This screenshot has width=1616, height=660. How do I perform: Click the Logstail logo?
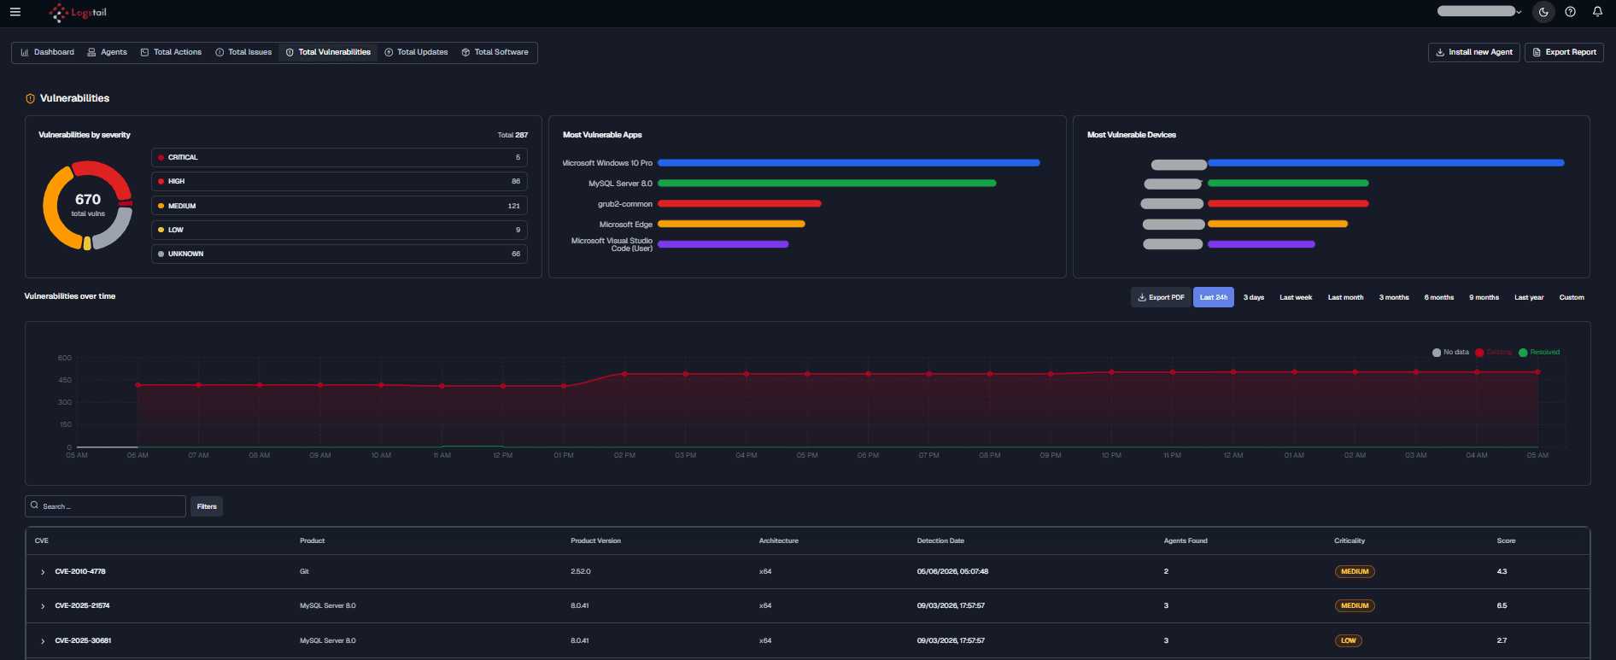tap(78, 13)
